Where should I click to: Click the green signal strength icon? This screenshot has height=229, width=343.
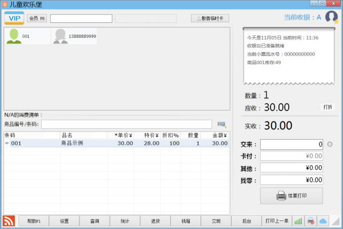pyautogui.click(x=298, y=221)
